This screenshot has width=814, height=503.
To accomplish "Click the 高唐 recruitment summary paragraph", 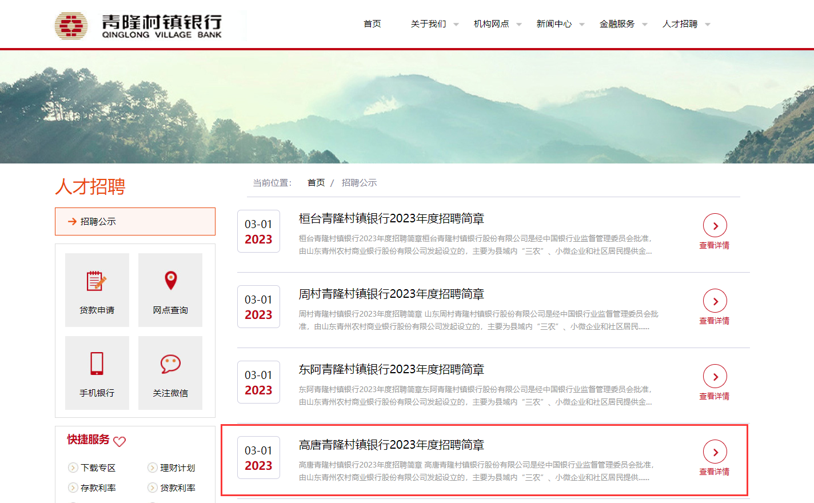I will 476,471.
